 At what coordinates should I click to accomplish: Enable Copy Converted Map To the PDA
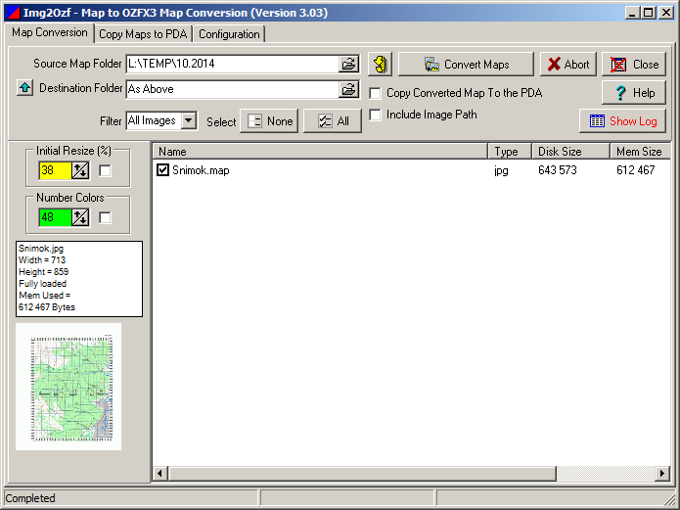pos(376,94)
